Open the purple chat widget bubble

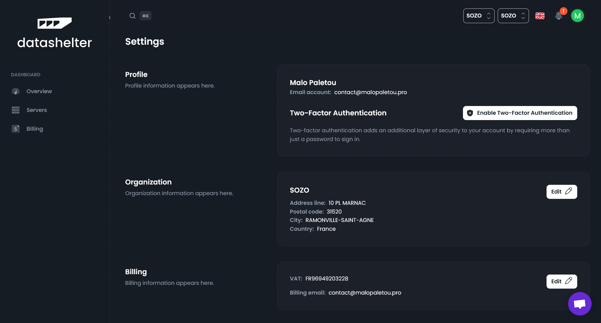[579, 303]
